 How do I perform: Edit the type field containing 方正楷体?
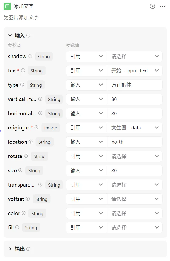(135, 85)
